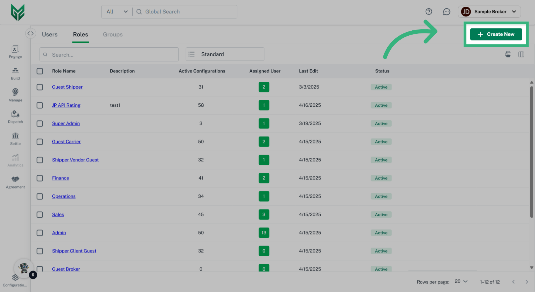Toggle the select-all header checkbox
The image size is (535, 292).
point(40,71)
